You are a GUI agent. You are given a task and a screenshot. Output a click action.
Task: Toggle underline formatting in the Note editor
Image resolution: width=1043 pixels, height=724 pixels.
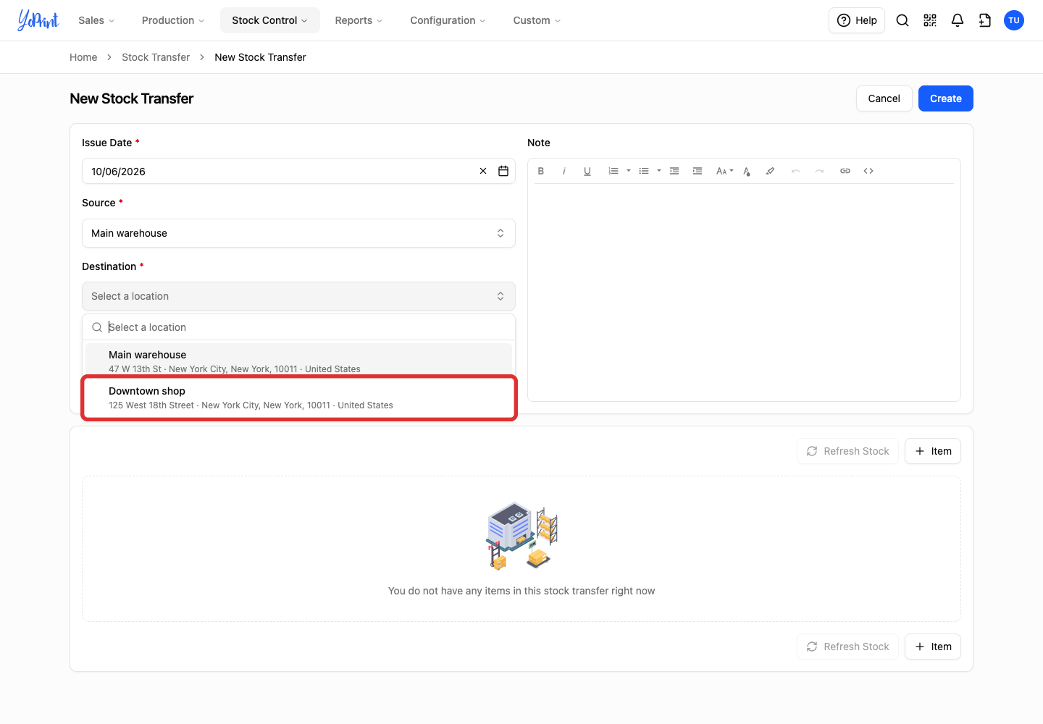[x=587, y=171]
